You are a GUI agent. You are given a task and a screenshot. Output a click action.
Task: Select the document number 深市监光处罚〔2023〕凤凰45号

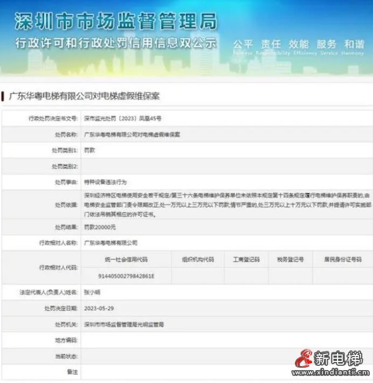(x=123, y=119)
